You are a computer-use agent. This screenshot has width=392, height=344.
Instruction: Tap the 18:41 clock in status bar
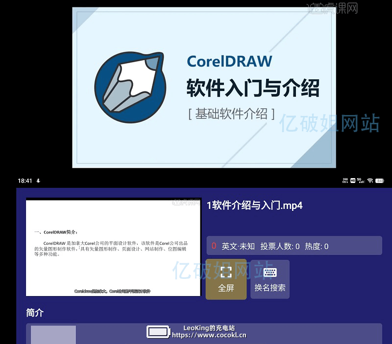[x=25, y=181]
